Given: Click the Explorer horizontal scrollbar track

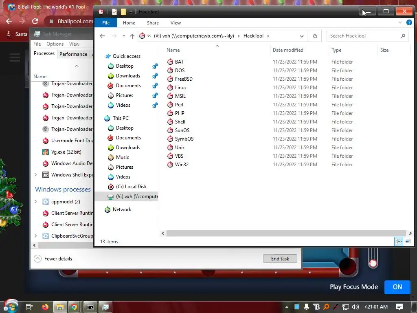Looking at the screenshot, I should [x=286, y=233].
